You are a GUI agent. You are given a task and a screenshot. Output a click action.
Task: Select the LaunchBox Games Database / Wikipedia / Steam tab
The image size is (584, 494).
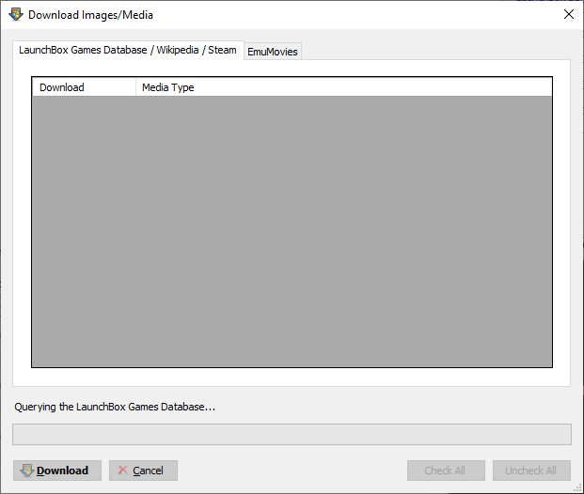tap(128, 50)
